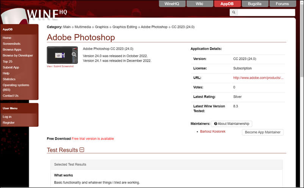Click Graphics breadcrumb

click(102, 27)
